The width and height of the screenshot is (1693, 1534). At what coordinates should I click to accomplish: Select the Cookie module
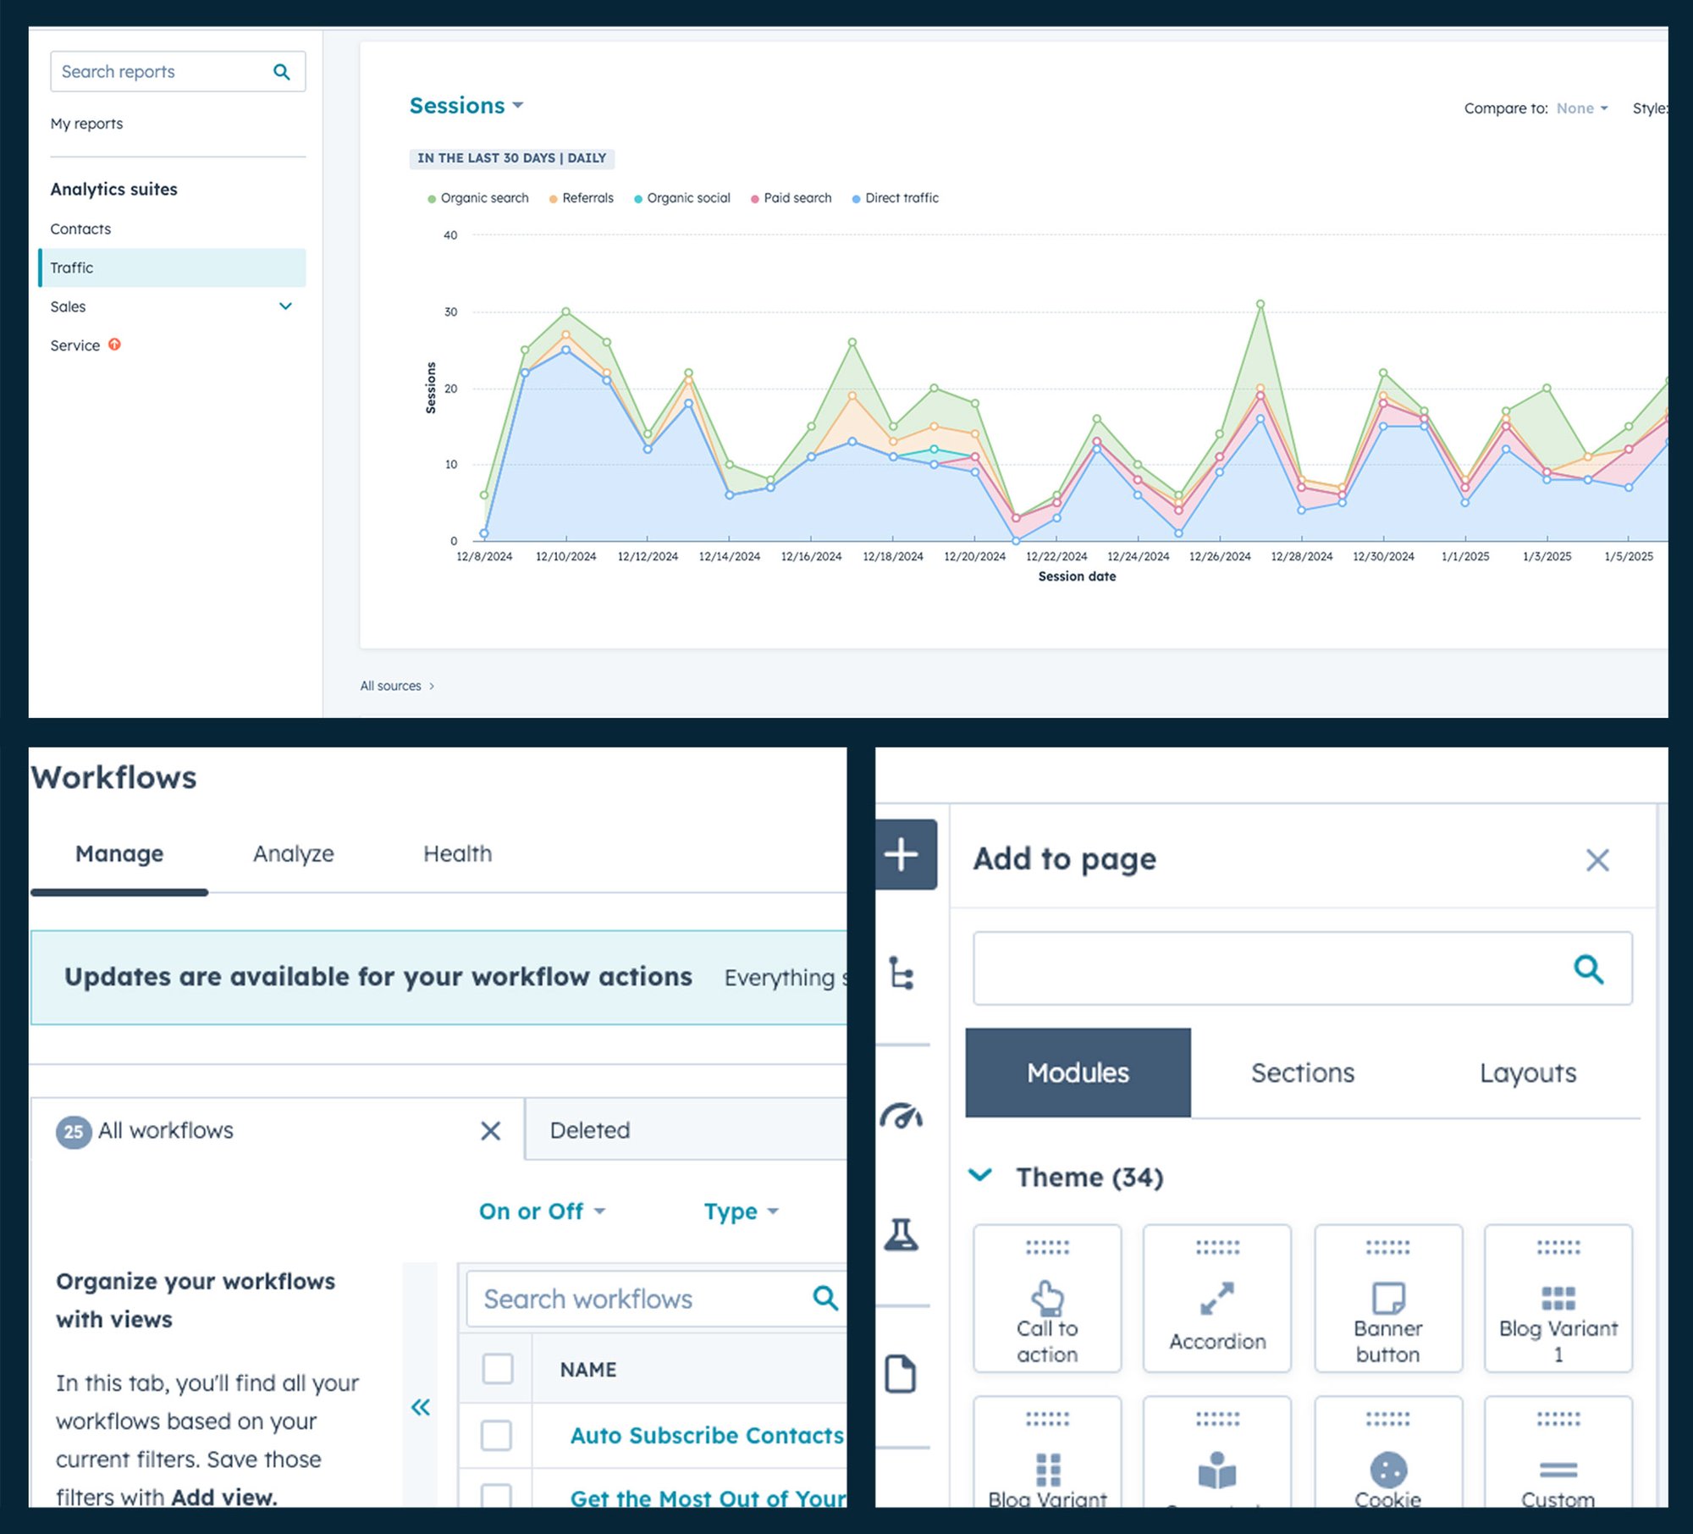click(x=1388, y=1452)
